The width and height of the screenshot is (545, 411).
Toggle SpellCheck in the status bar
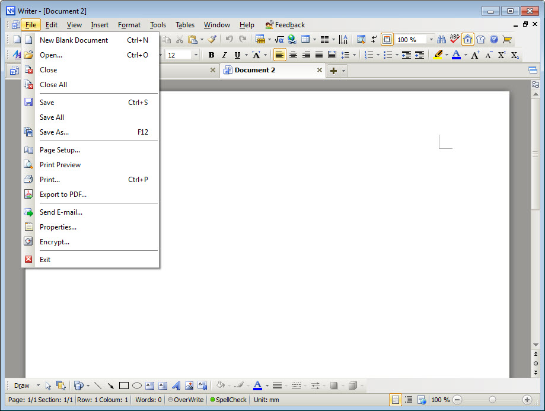pos(228,400)
